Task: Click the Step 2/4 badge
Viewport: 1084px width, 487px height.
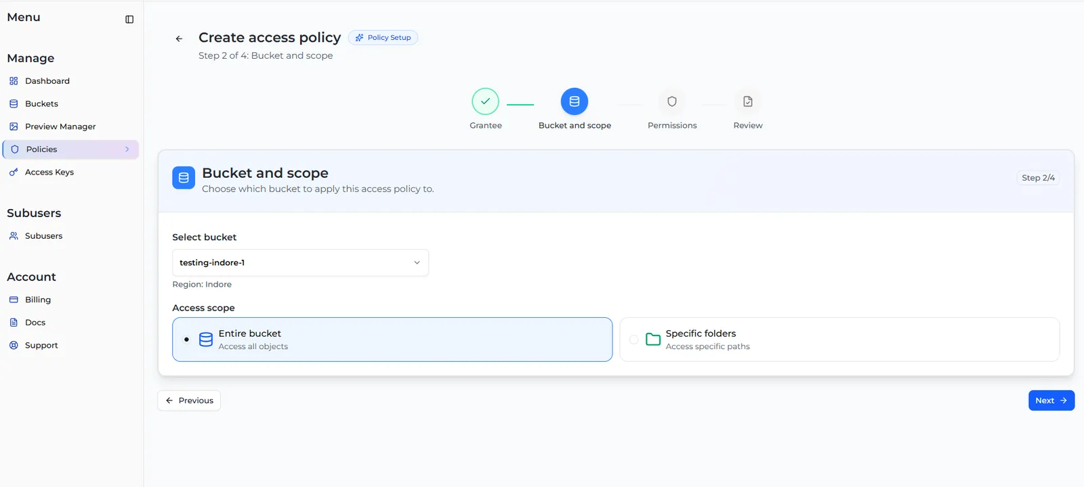Action: (x=1038, y=178)
